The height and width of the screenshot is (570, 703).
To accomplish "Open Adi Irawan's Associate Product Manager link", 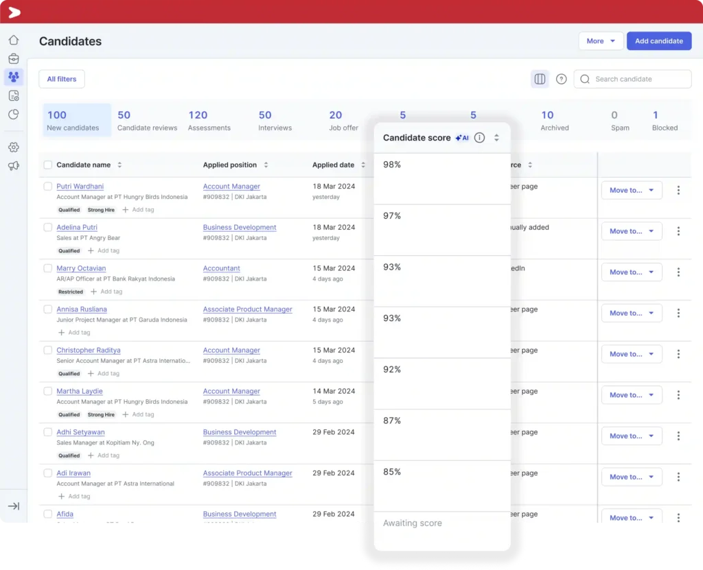I will [x=247, y=473].
